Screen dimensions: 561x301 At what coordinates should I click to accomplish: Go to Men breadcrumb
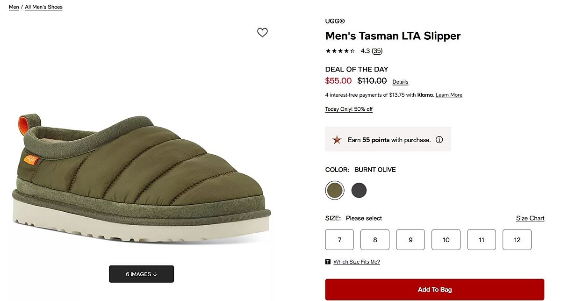tap(14, 7)
